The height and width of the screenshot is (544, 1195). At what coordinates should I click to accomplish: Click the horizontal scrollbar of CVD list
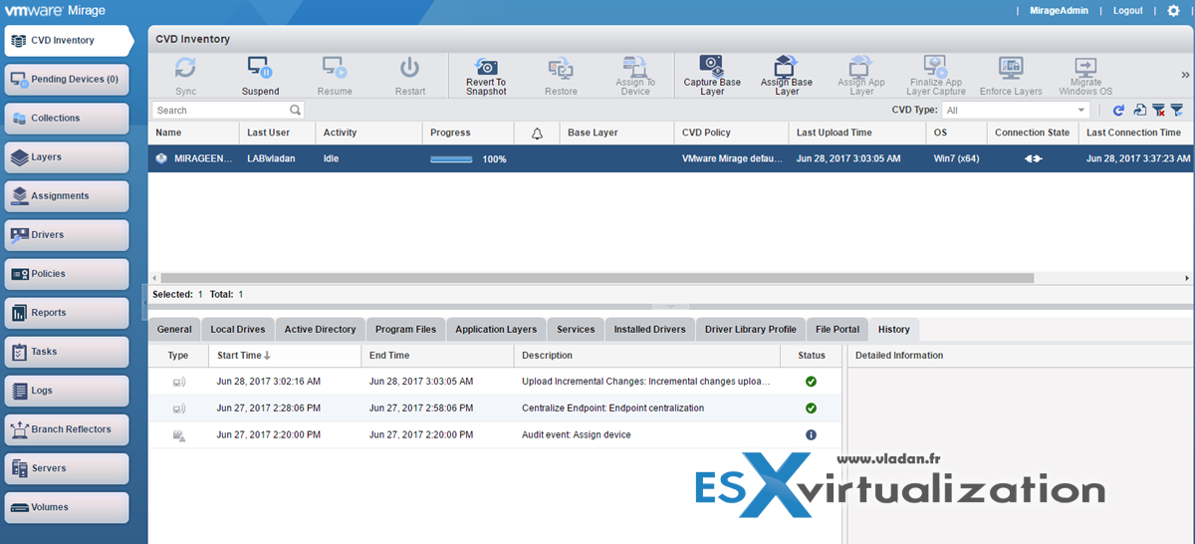[x=597, y=278]
